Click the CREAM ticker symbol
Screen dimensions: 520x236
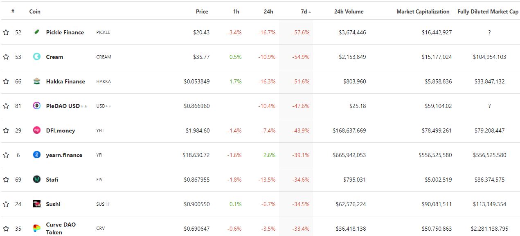104,57
